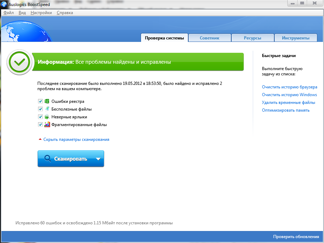Click the registry errors green icon
324x243 pixels.
click(x=47, y=101)
